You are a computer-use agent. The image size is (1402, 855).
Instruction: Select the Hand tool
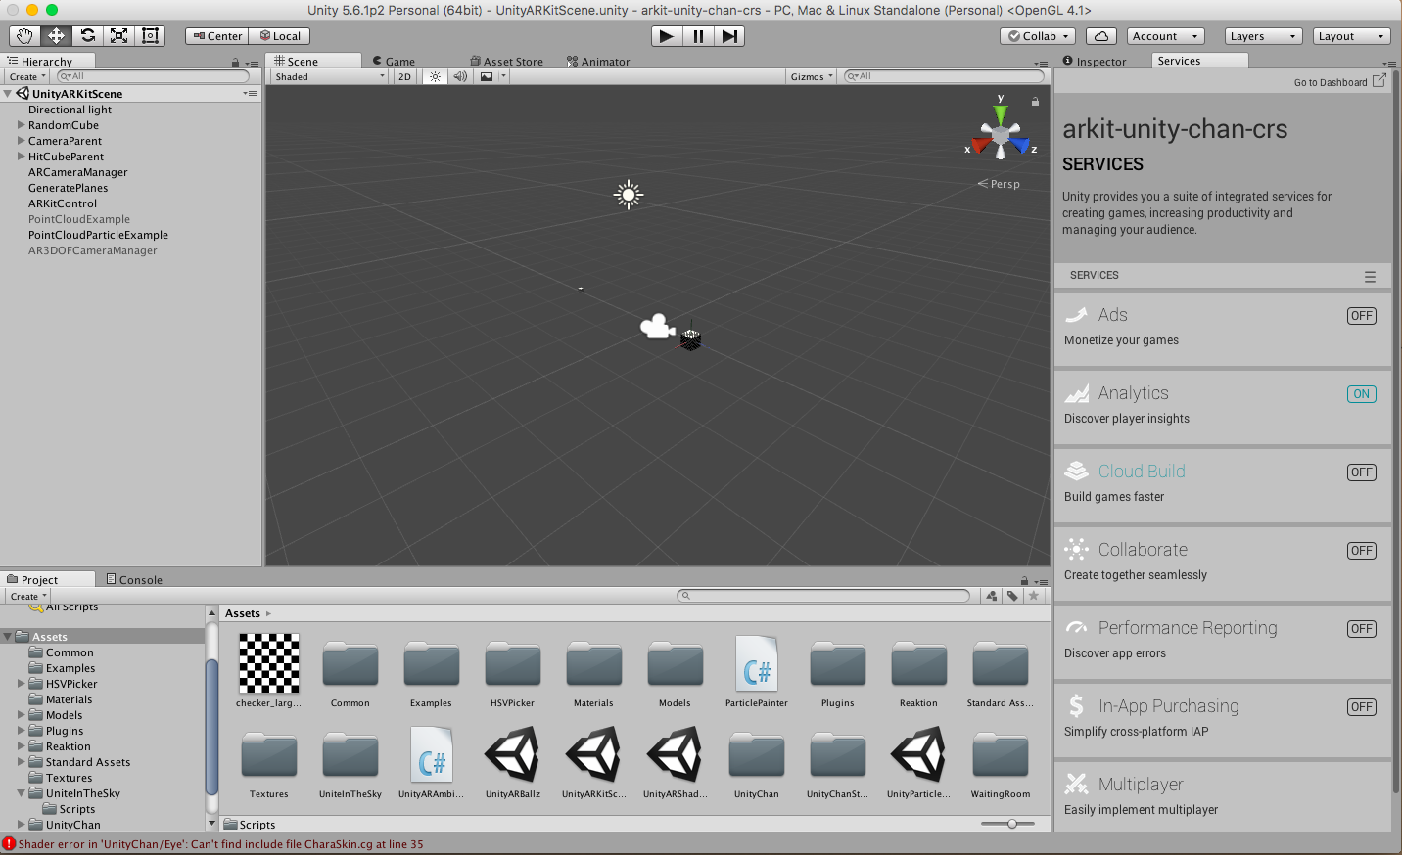(x=24, y=36)
